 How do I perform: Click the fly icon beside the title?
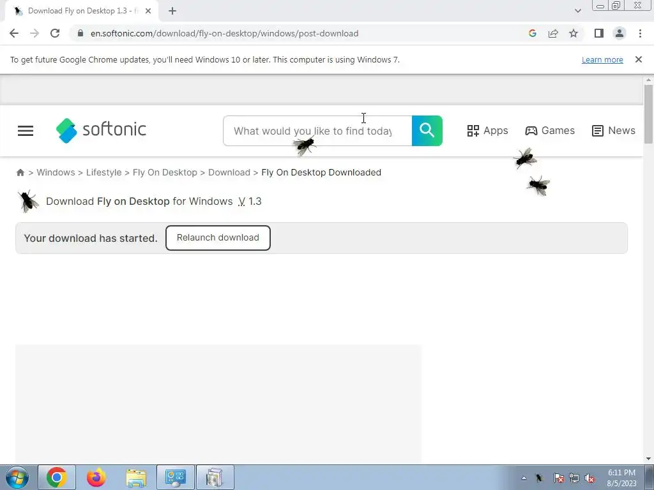[x=28, y=201]
